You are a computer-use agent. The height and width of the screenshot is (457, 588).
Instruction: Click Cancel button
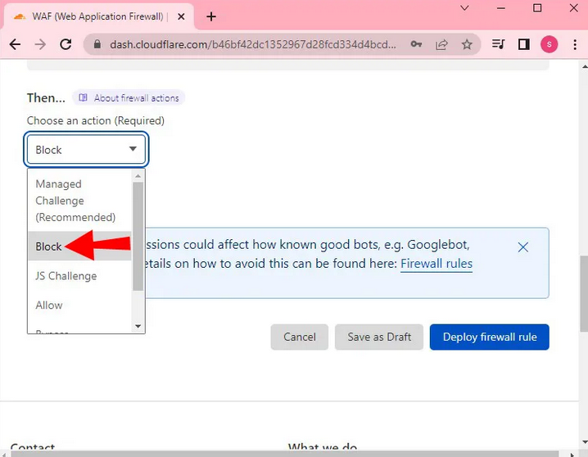[x=299, y=337]
